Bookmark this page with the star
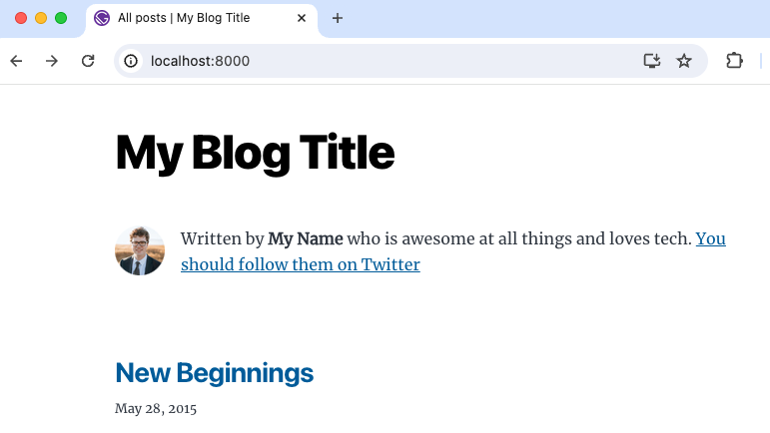 pos(684,61)
